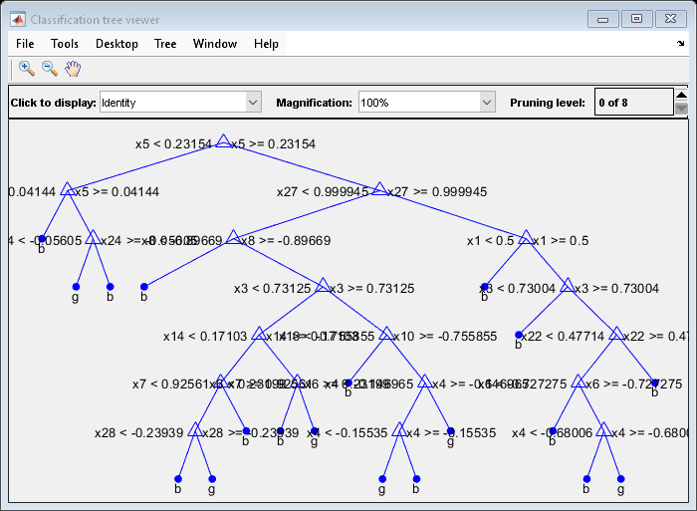Click the x3 < 0.73004 branch node
This screenshot has height=511, width=697.
pos(568,286)
